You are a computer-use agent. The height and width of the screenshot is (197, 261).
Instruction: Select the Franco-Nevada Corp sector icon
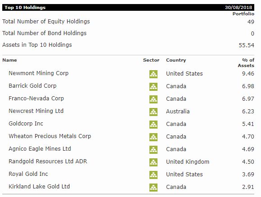click(153, 99)
